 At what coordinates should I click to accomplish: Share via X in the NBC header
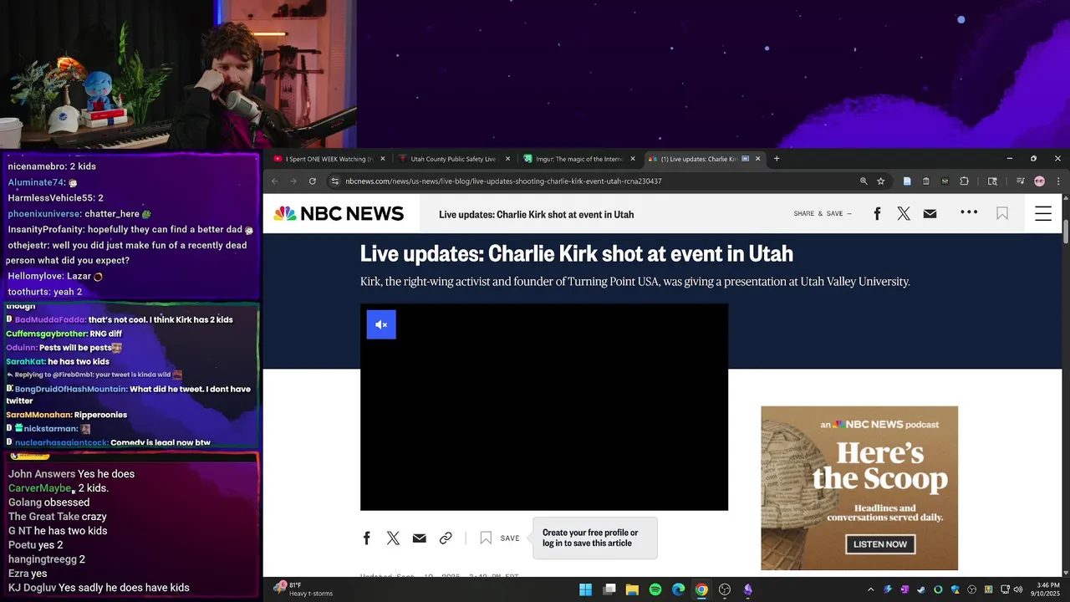(x=904, y=214)
